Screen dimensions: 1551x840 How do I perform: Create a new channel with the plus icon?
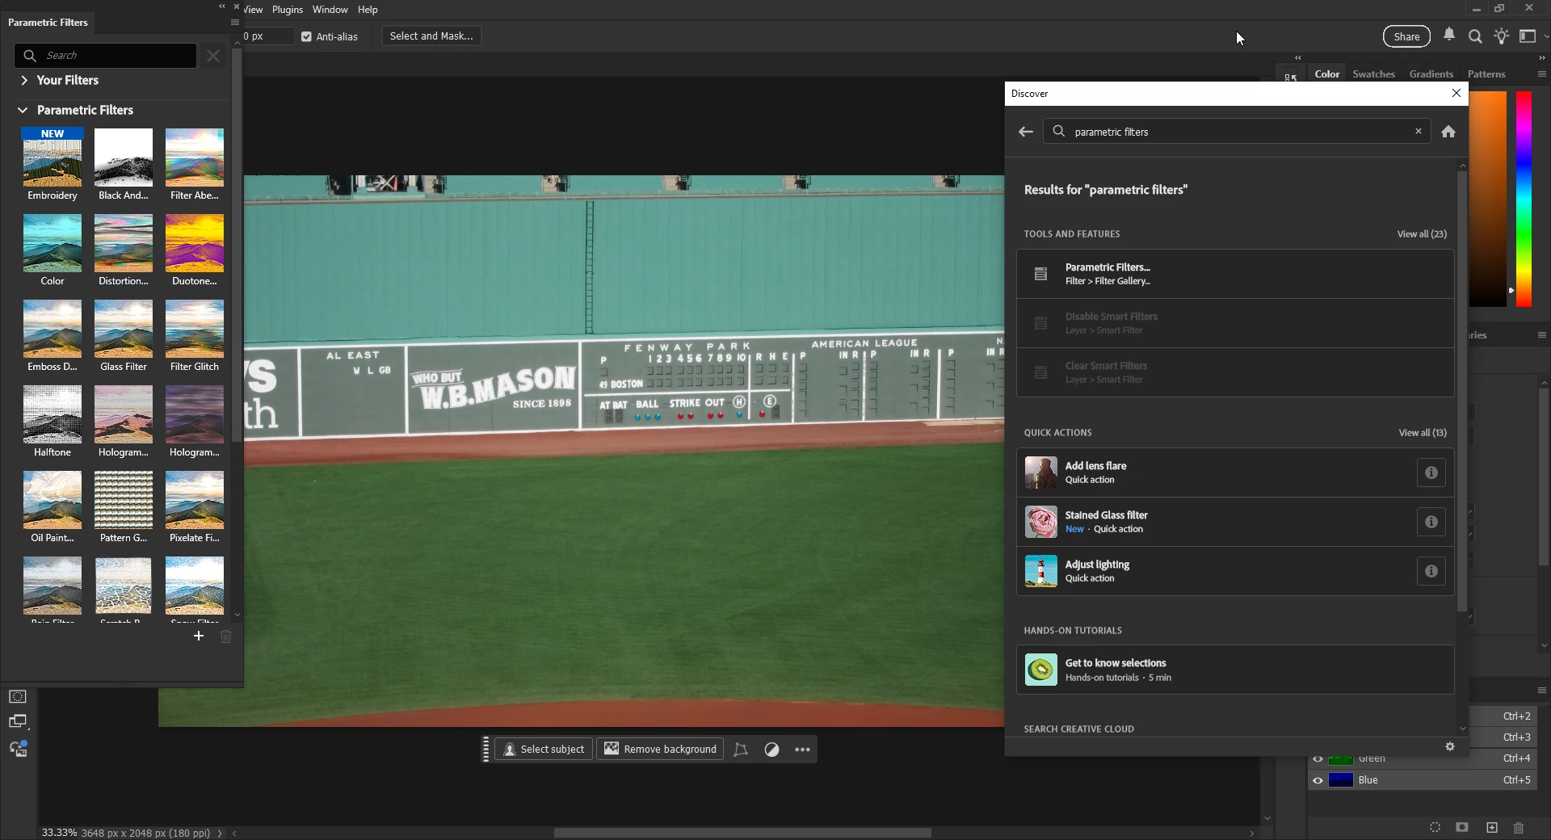[x=1492, y=828]
